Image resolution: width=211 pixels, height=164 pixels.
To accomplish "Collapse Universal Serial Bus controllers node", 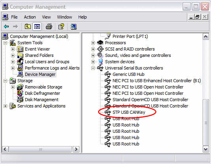I will tap(93, 68).
